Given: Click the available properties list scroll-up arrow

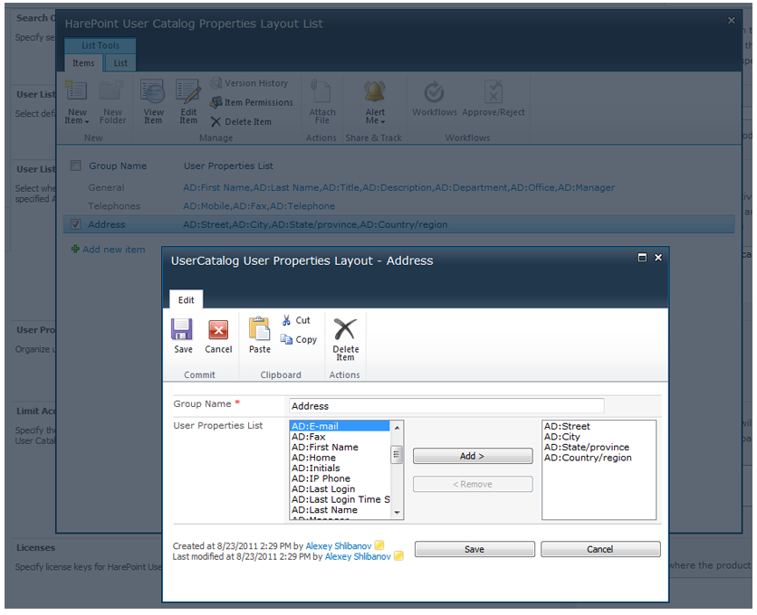Looking at the screenshot, I should [397, 428].
